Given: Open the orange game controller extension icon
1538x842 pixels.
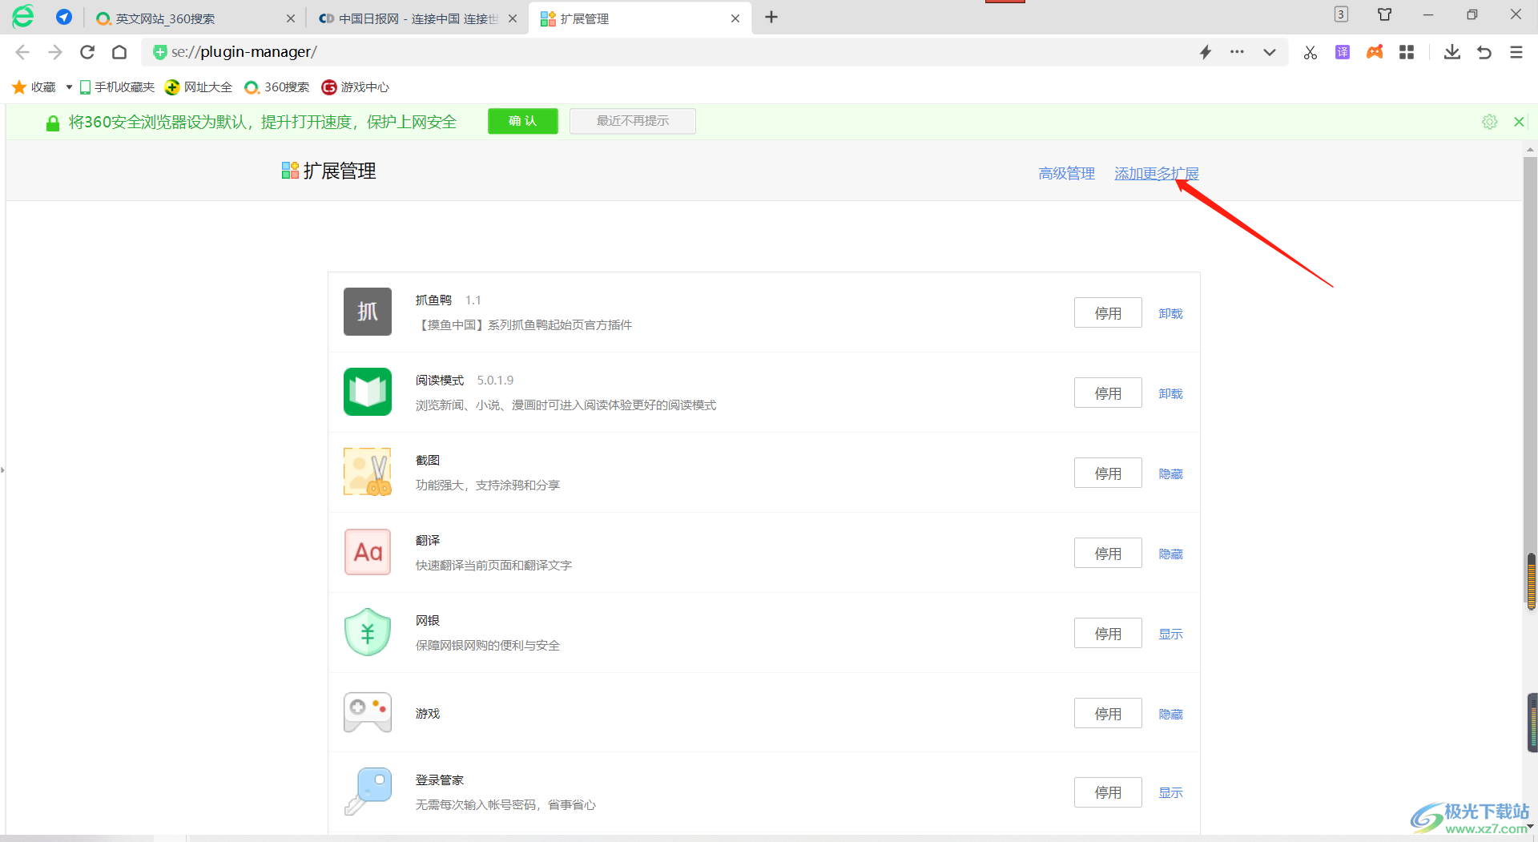Looking at the screenshot, I should (x=1375, y=52).
